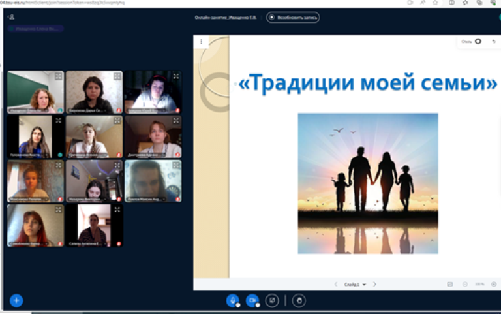Screen dimensions: 501x314
Task: Select the pinned presenter name chip
Action: pyautogui.click(x=36, y=29)
